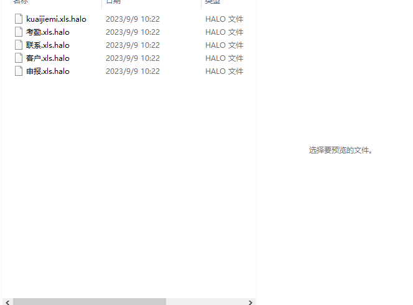This screenshot has width=413, height=305.
Task: Select the 联系.xls.halo file icon
Action: click(x=19, y=45)
